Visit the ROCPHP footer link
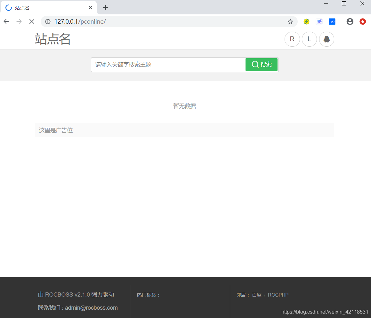 tap(278, 295)
